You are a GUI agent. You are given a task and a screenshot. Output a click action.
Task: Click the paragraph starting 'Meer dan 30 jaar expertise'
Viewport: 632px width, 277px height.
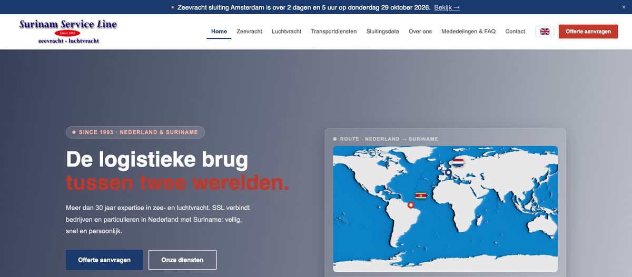click(x=158, y=219)
